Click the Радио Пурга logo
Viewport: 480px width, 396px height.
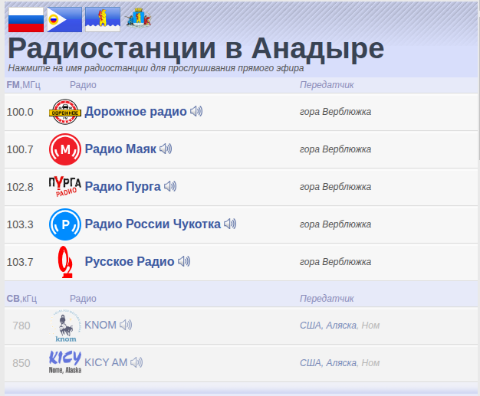(x=65, y=186)
